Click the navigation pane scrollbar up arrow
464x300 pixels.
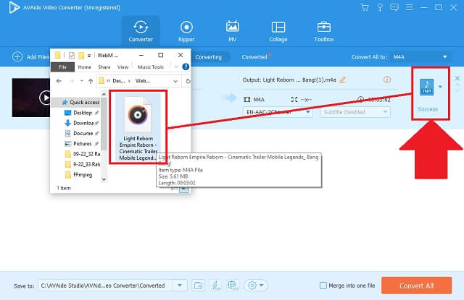104,95
